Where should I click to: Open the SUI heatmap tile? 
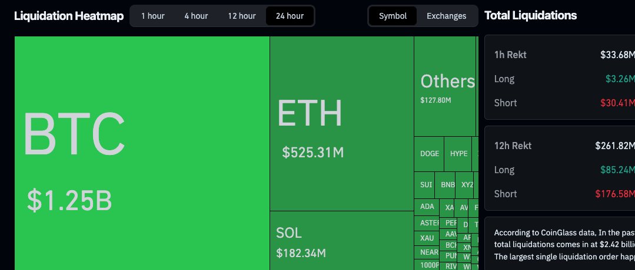pyautogui.click(x=425, y=184)
